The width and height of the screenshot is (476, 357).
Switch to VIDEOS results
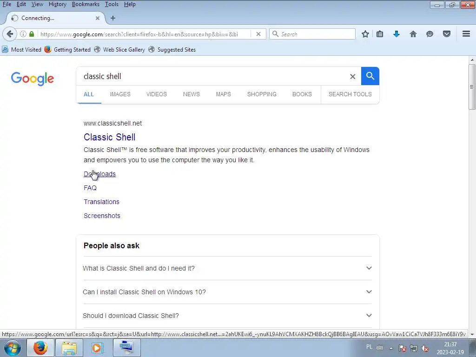coord(157,94)
